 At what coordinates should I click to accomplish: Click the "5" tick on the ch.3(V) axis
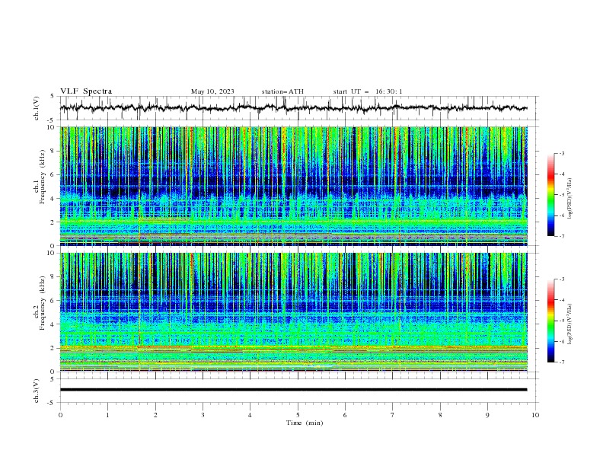[53, 379]
